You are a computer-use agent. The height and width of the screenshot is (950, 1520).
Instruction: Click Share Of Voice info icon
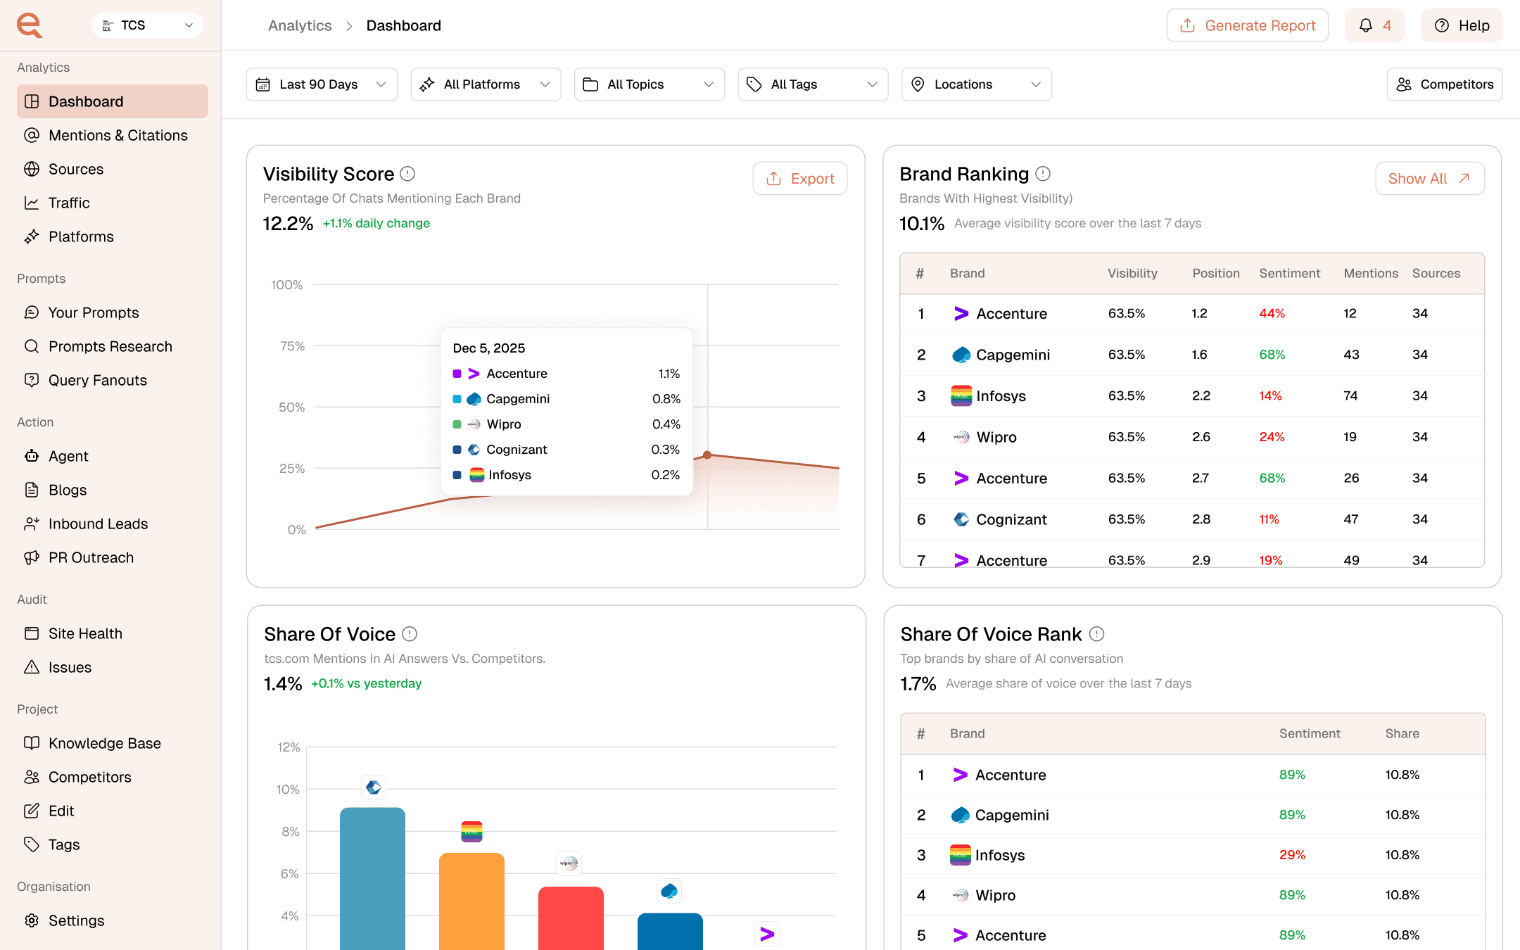coord(410,634)
